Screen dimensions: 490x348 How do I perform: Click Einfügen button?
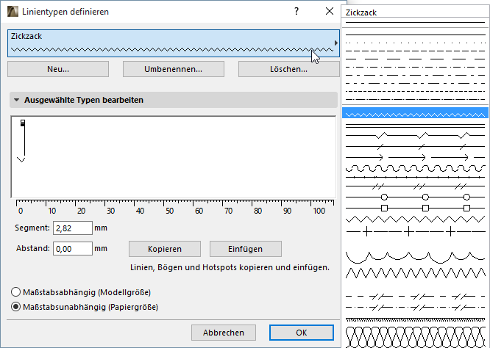[246, 249]
